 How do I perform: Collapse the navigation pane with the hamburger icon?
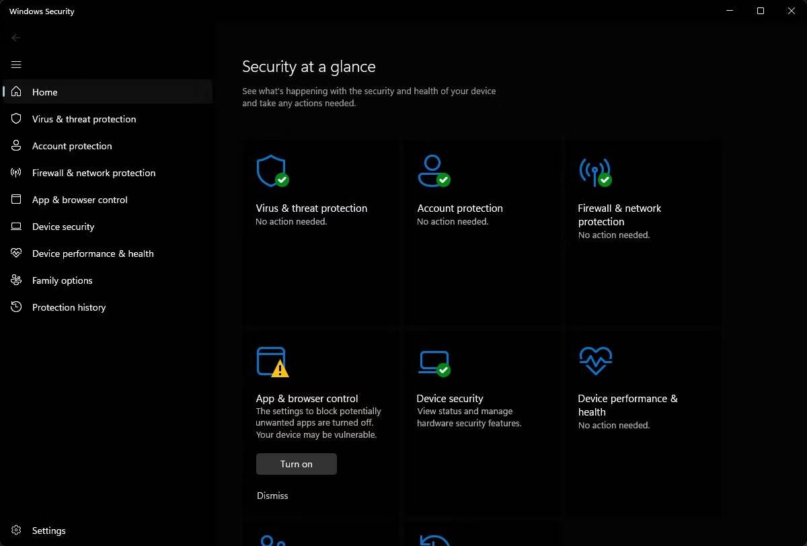16,65
